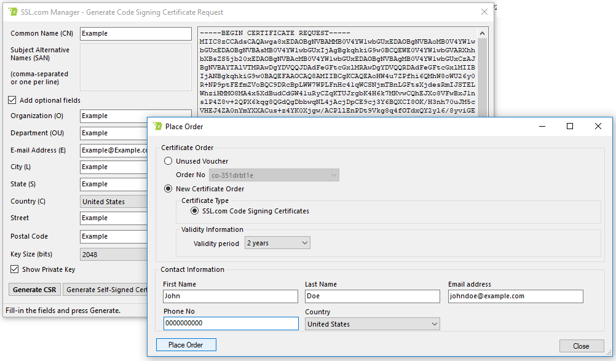Click the Common Name input field

pyautogui.click(x=136, y=33)
